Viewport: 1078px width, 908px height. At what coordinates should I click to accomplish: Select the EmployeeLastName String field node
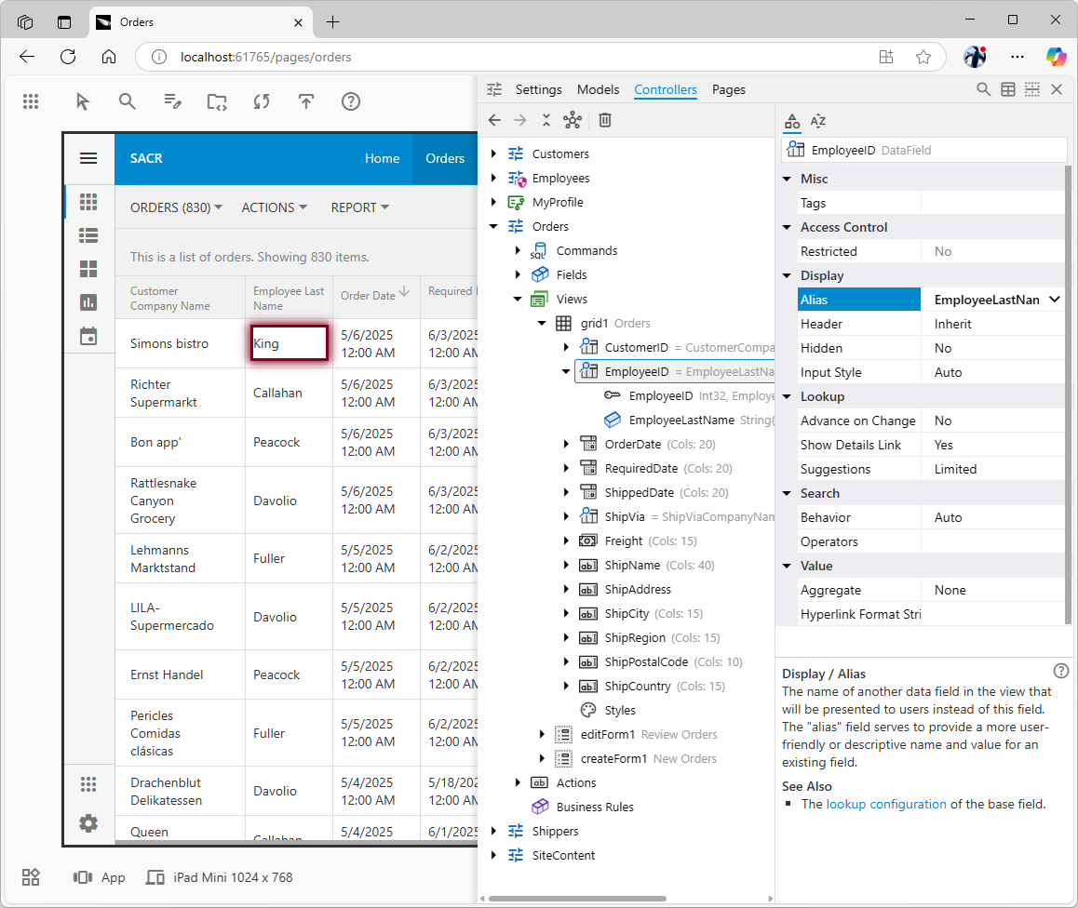pos(688,420)
